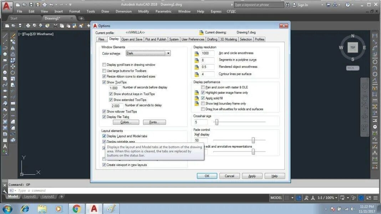Open Internet Explorer from the taskbar
This screenshot has width=381, height=214.
(x=25, y=208)
